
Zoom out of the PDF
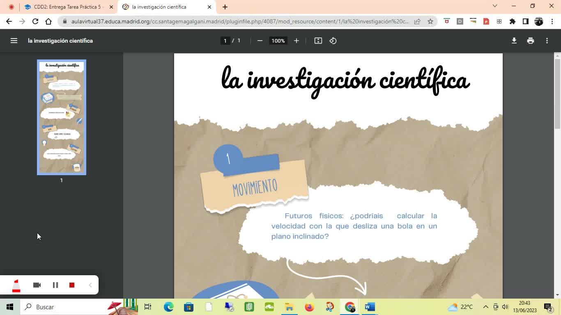tap(260, 41)
